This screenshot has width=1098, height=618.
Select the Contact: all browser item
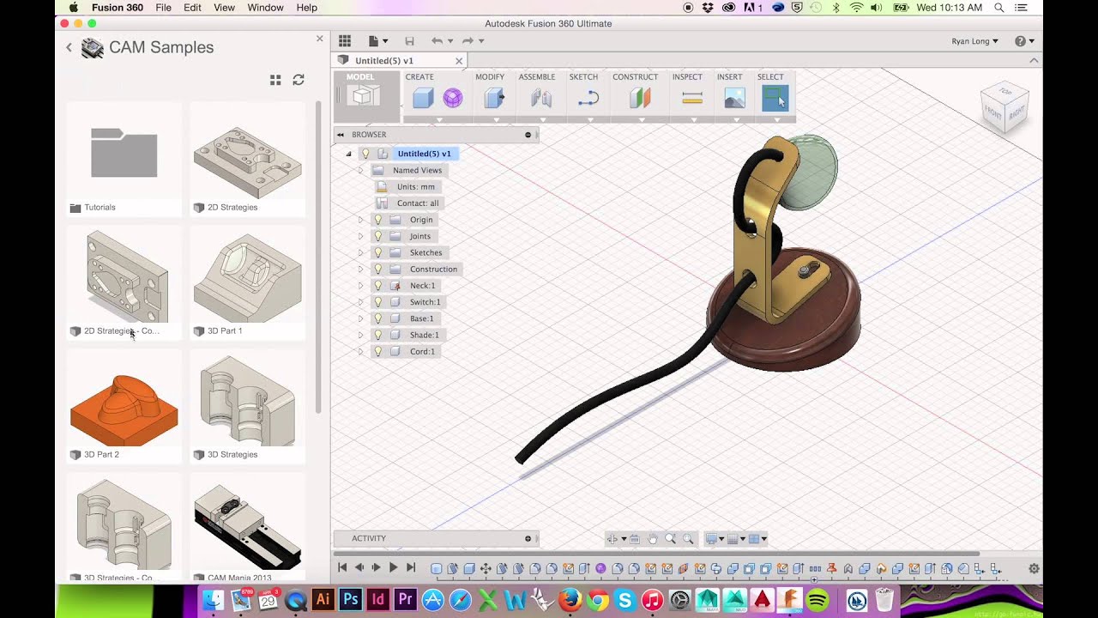click(408, 203)
